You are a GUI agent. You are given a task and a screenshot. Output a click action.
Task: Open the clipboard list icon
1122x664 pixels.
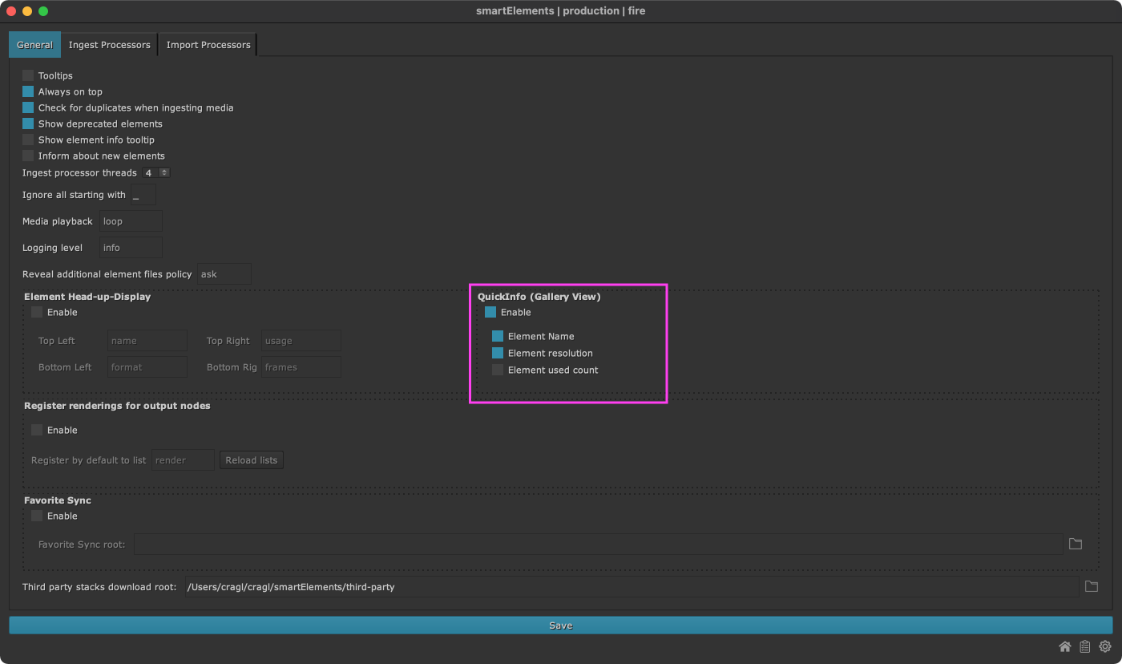click(x=1085, y=647)
